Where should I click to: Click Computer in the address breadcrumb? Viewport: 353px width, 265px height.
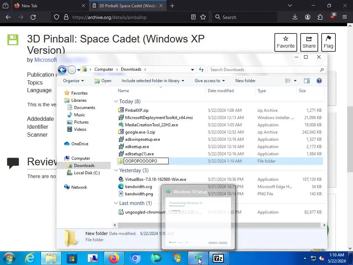(104, 69)
